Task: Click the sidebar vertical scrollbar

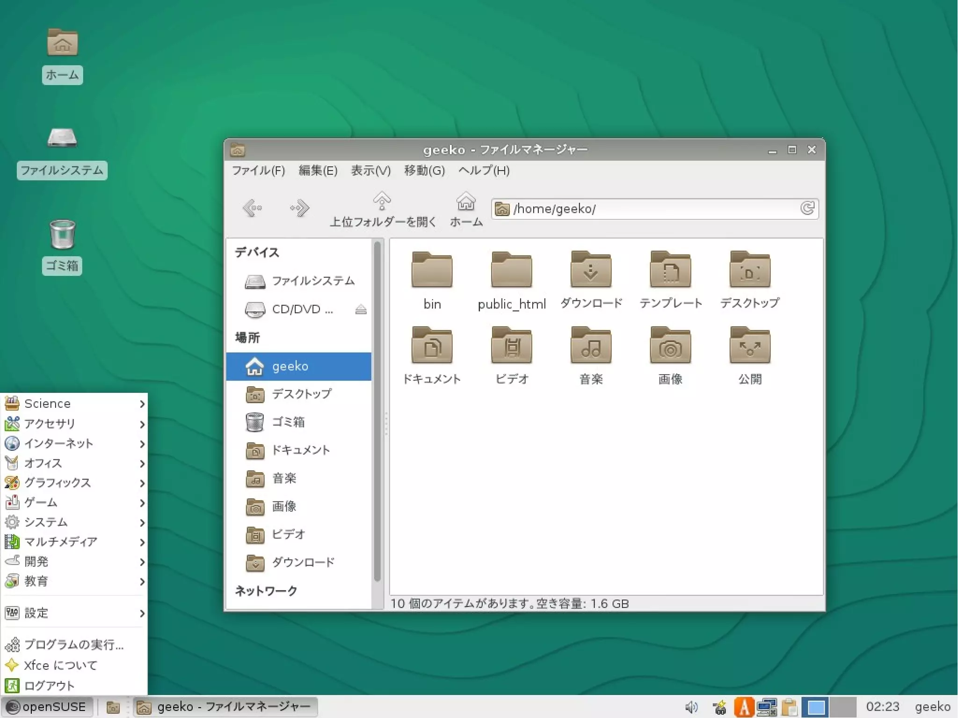Action: tap(377, 412)
